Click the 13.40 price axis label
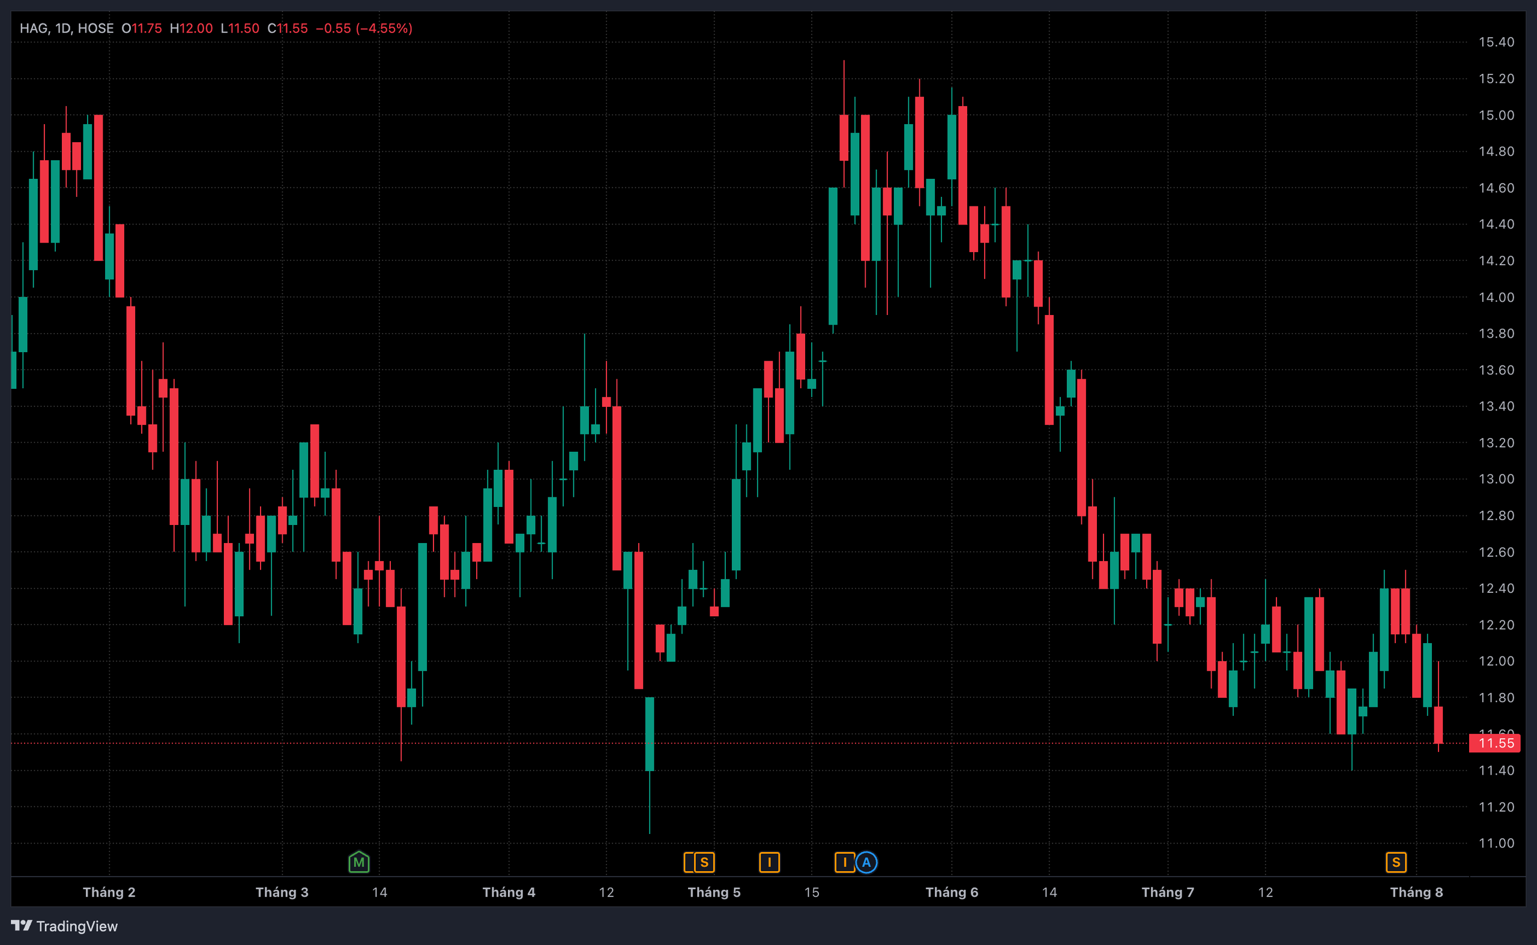The height and width of the screenshot is (945, 1537). pos(1496,406)
